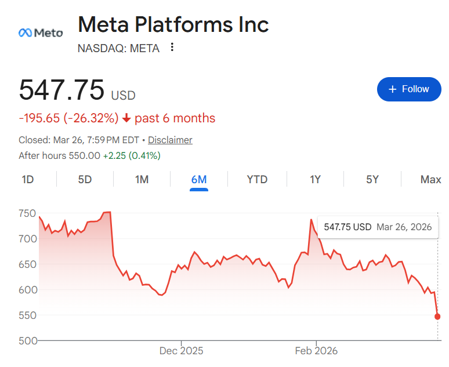Open the Disclaimer link
449x367 pixels.
point(170,140)
